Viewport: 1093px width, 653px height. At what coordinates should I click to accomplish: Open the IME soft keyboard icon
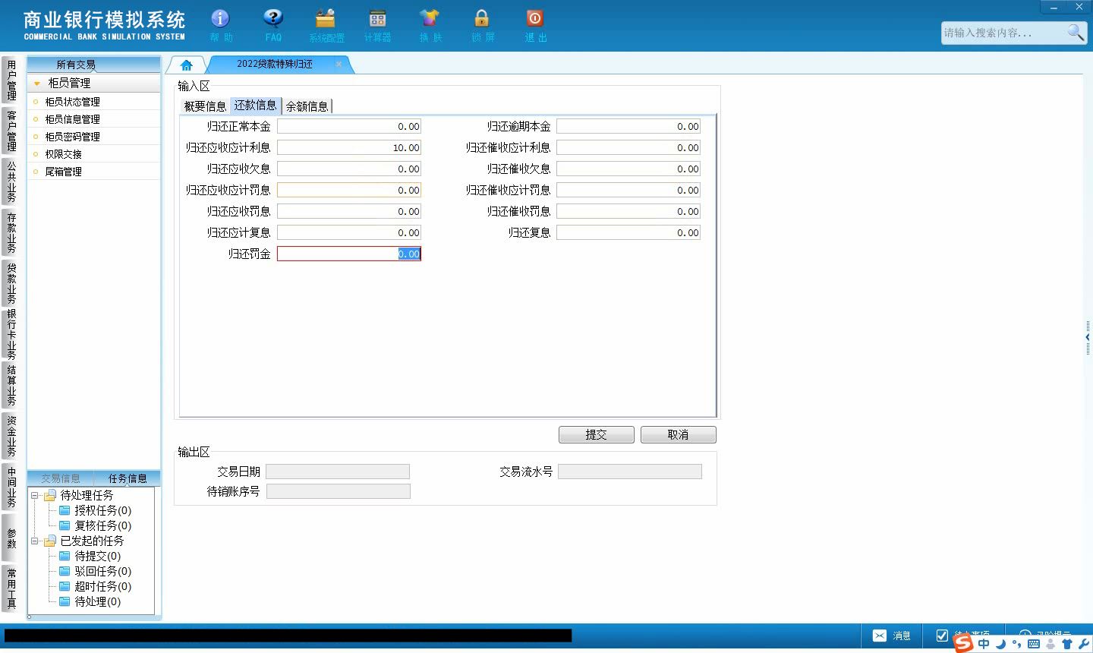(1034, 644)
